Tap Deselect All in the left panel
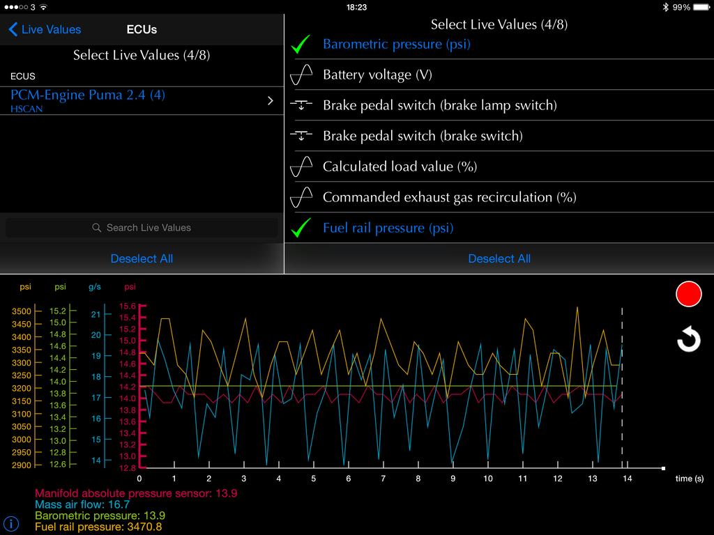 142,258
